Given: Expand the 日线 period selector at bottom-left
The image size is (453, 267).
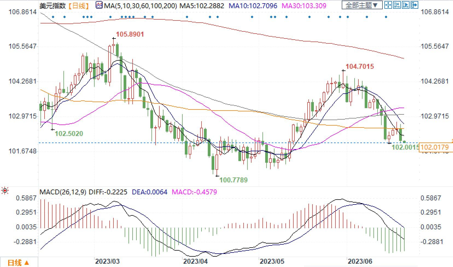Looking at the screenshot, I should 18,263.
